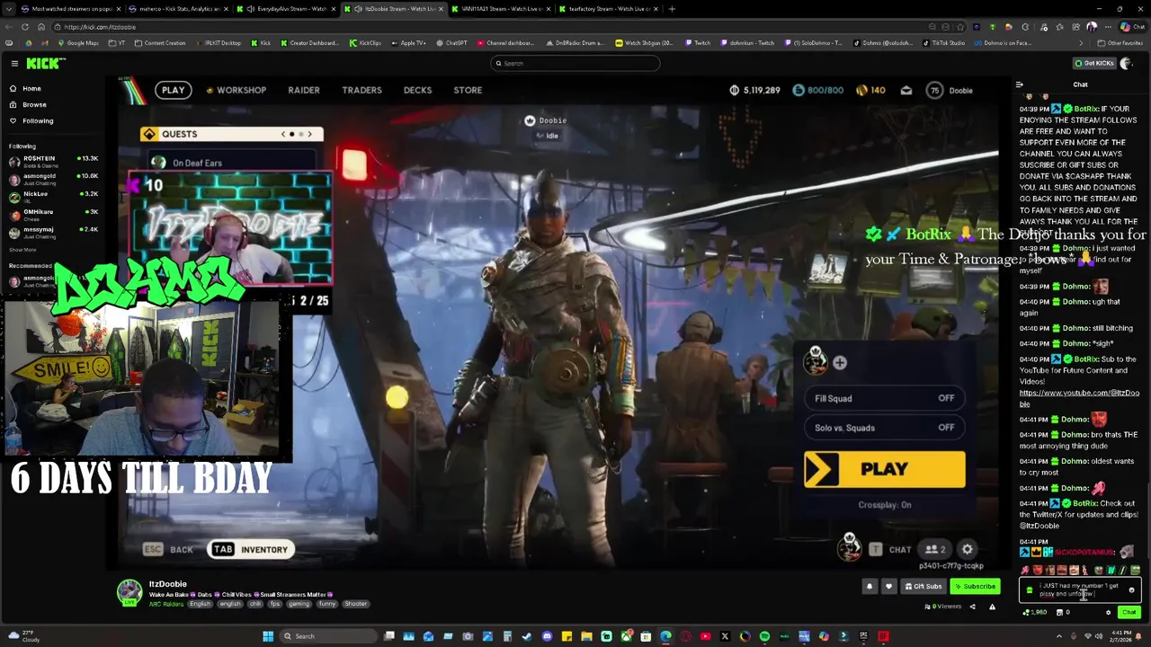This screenshot has height=647, width=1151.
Task: Open Following in the Kick sidebar
Action: point(31,120)
